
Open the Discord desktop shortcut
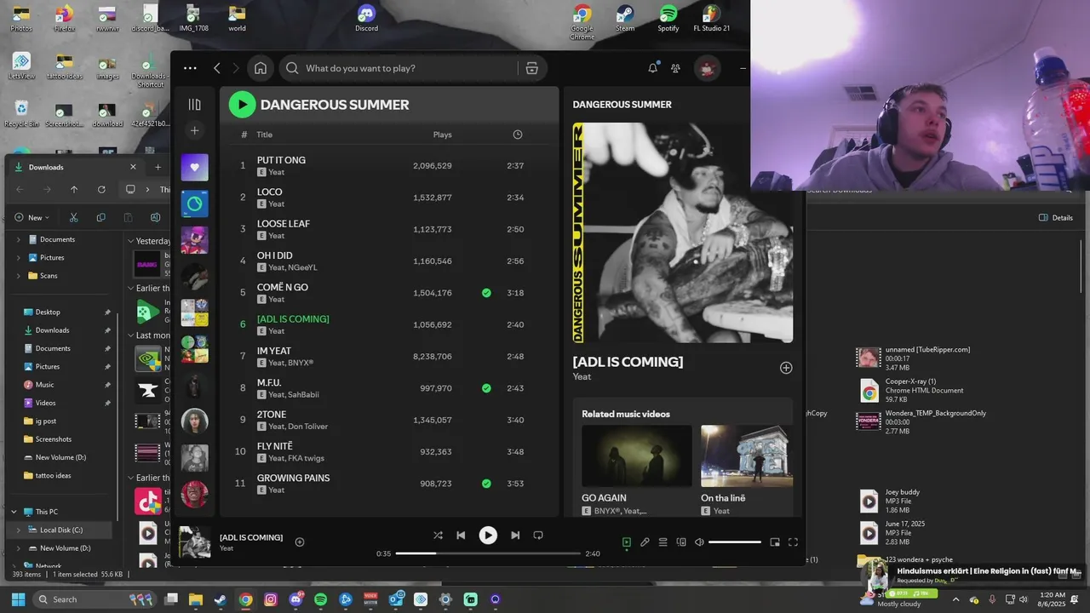click(366, 18)
